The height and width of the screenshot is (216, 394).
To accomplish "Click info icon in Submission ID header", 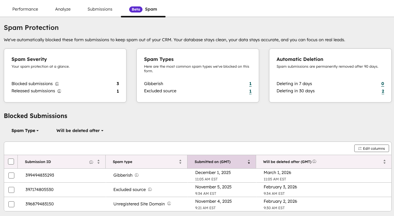I will coord(91,162).
